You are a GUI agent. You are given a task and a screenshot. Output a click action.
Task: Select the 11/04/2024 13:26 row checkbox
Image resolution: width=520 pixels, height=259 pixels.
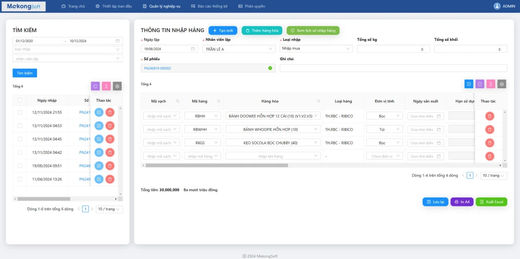coord(20,179)
